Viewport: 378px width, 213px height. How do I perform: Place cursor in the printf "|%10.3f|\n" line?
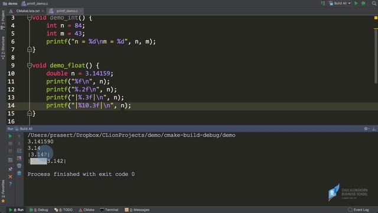[89, 105]
